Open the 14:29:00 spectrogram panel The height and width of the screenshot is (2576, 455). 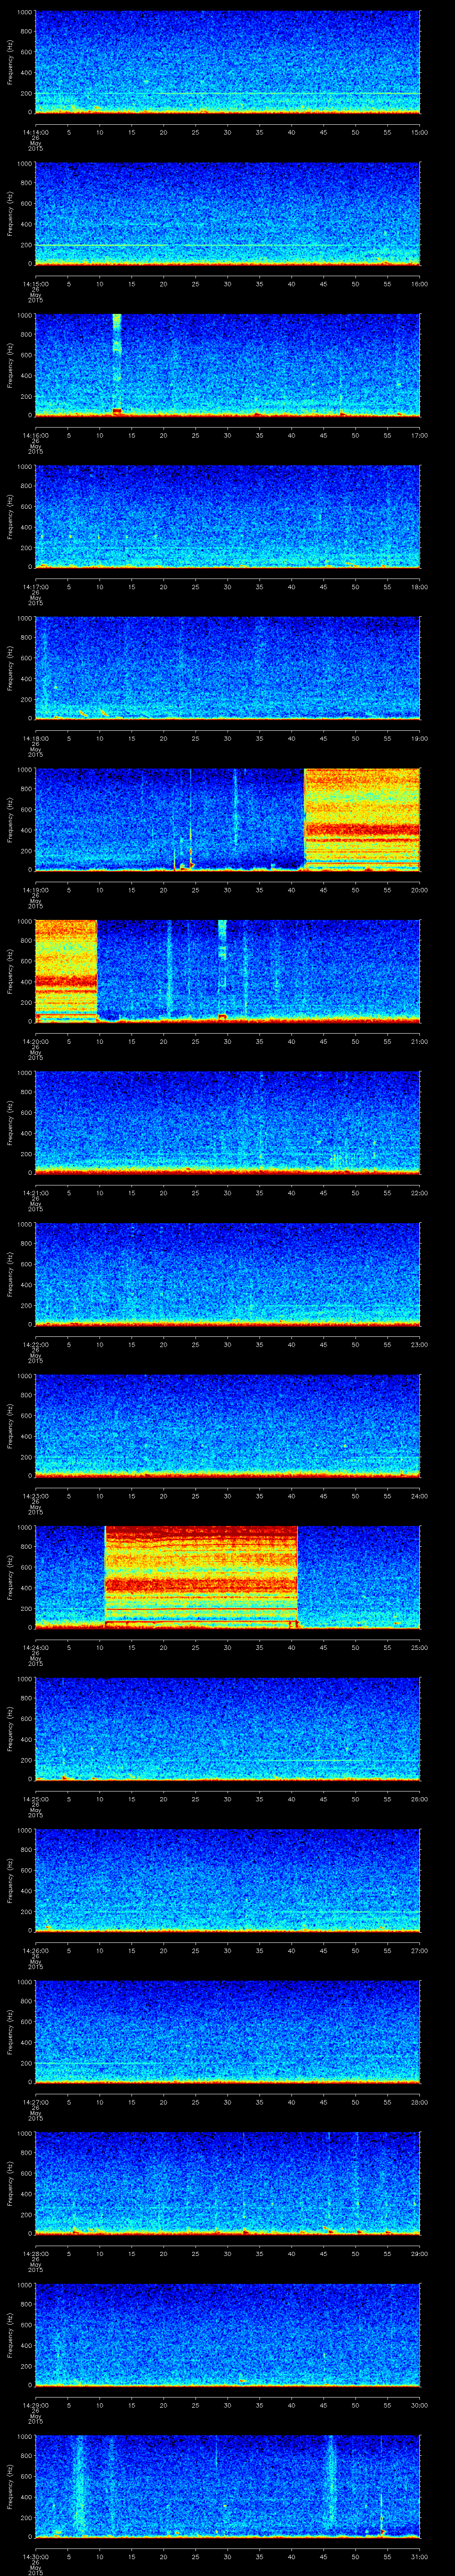[227, 2335]
